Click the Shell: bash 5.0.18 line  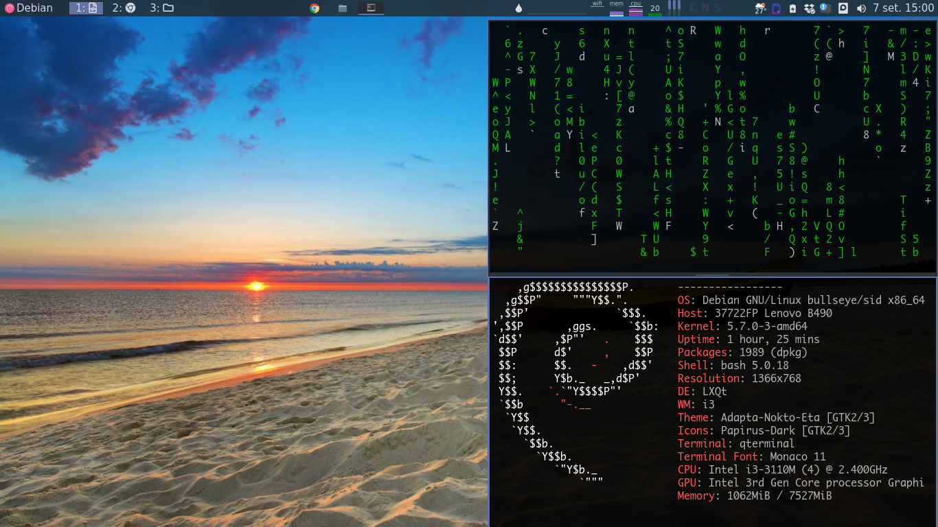(x=733, y=365)
